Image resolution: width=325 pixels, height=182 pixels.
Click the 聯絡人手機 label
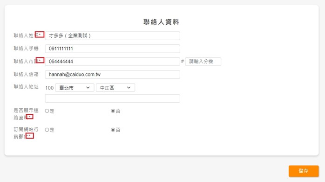[26, 49]
